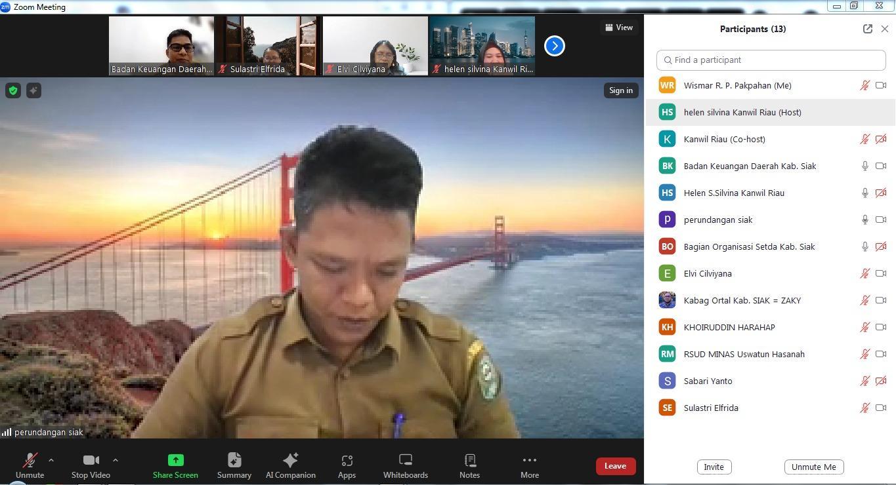Viewport: 896px width, 485px height.
Task: Click the Invite button
Action: click(714, 467)
